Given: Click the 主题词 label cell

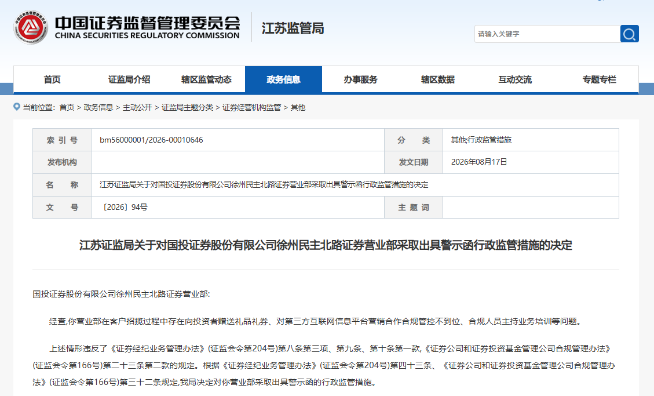Looking at the screenshot, I should point(414,208).
